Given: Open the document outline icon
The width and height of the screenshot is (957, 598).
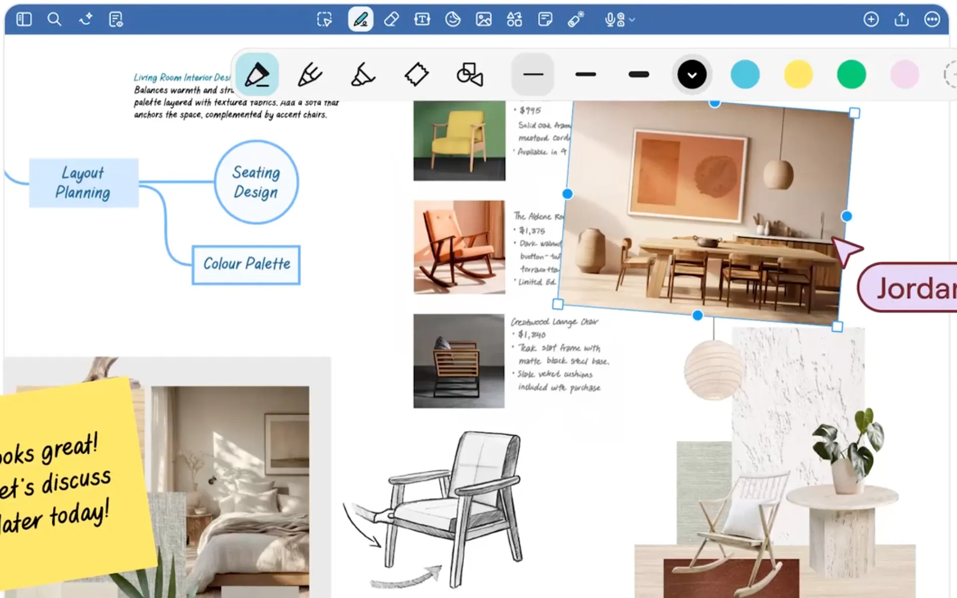Looking at the screenshot, I should click(116, 20).
